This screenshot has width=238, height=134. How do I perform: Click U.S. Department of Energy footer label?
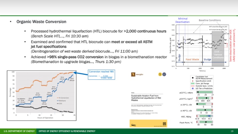click(x=18, y=131)
